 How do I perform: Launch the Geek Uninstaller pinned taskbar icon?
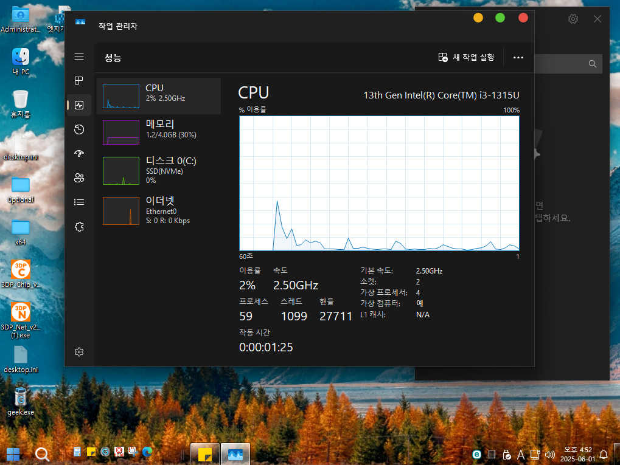point(105,452)
